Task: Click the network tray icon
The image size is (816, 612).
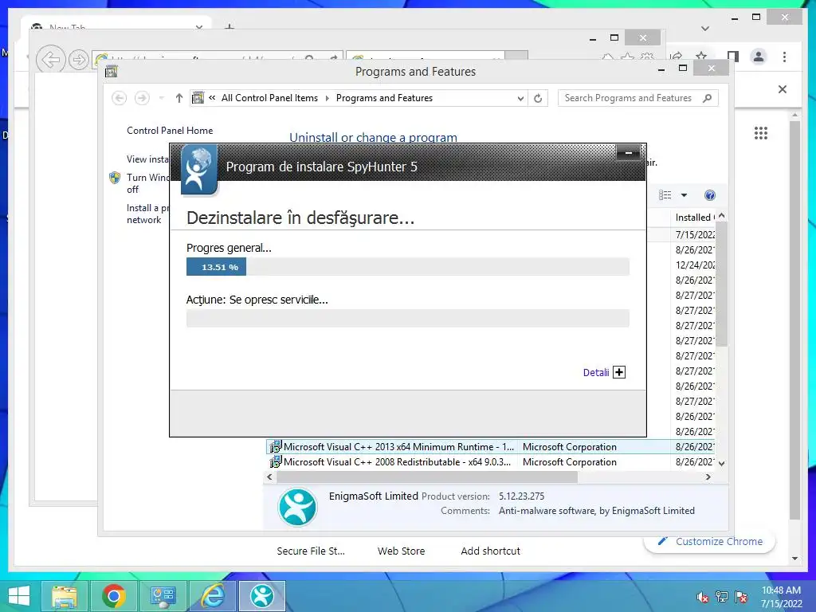Action: (721, 596)
